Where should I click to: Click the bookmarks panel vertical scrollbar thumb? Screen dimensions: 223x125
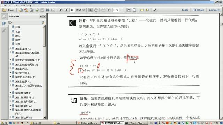point(44,37)
